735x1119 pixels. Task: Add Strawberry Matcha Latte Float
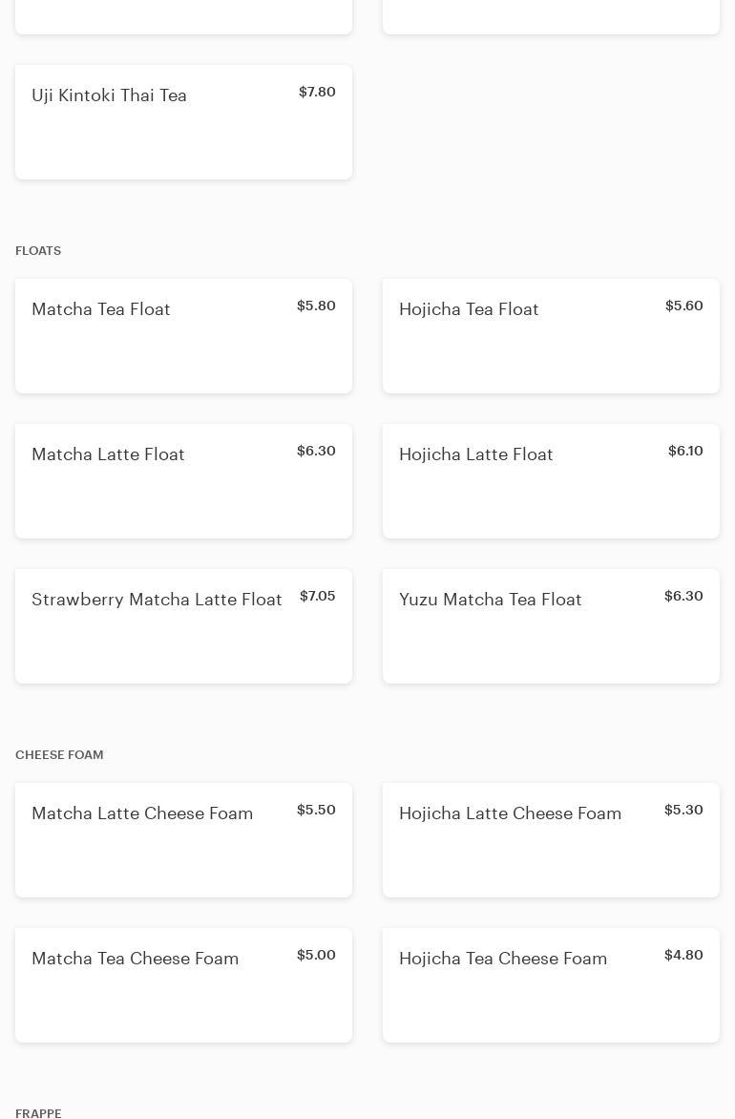[x=183, y=626]
